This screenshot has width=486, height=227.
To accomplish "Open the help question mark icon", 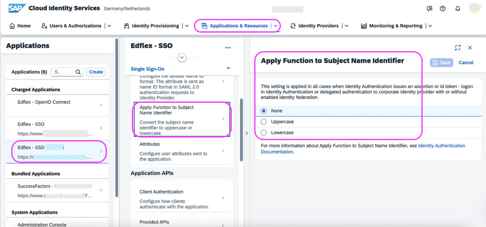I will pyautogui.click(x=442, y=9).
